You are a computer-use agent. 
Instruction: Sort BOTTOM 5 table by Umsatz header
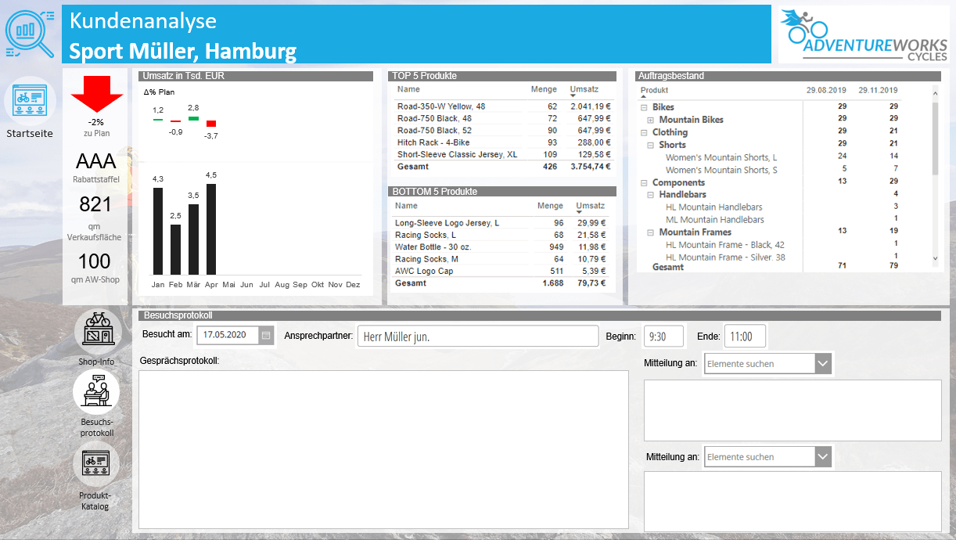point(590,206)
